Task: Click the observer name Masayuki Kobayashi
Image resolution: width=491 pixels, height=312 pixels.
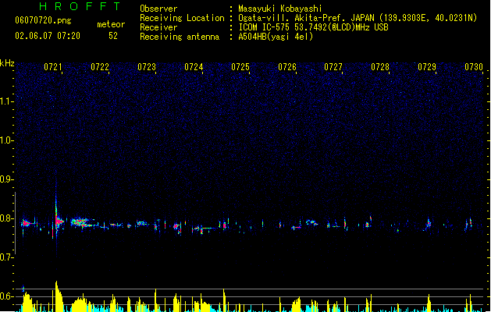Action: pos(280,9)
